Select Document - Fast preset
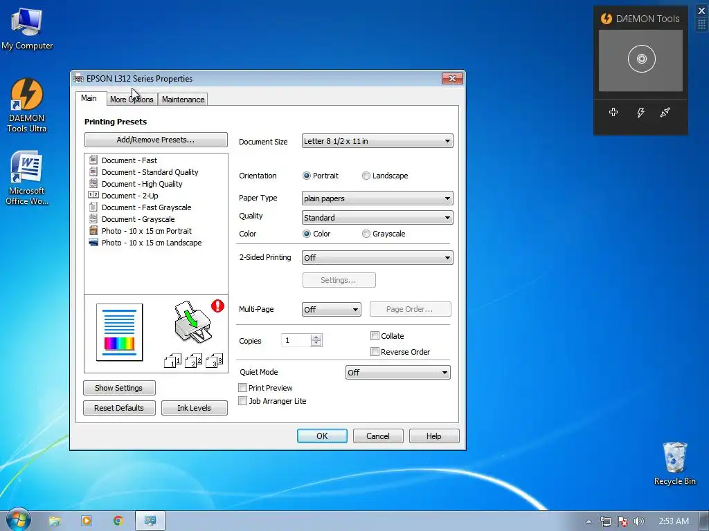The image size is (709, 531). tap(129, 160)
